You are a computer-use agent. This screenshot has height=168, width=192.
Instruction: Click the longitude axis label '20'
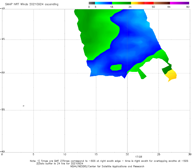click(127, 154)
